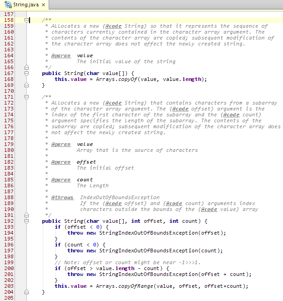
Task: Click 'if (offset < 0)' on line 193
Action: point(78,227)
